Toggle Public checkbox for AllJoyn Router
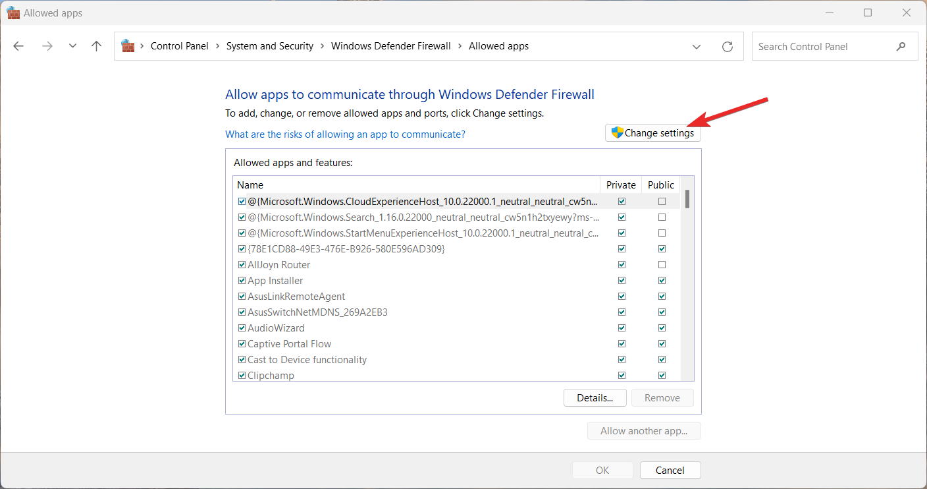The height and width of the screenshot is (489, 927). [662, 264]
